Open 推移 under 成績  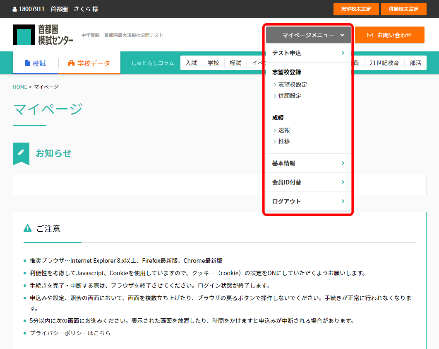click(284, 141)
